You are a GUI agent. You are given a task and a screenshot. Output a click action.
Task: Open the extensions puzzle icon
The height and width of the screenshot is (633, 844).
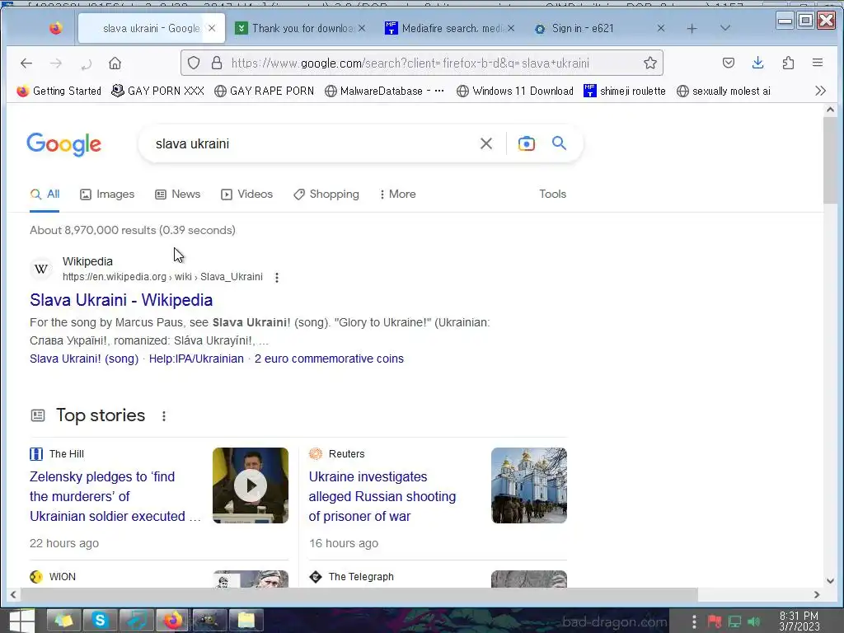click(x=788, y=63)
